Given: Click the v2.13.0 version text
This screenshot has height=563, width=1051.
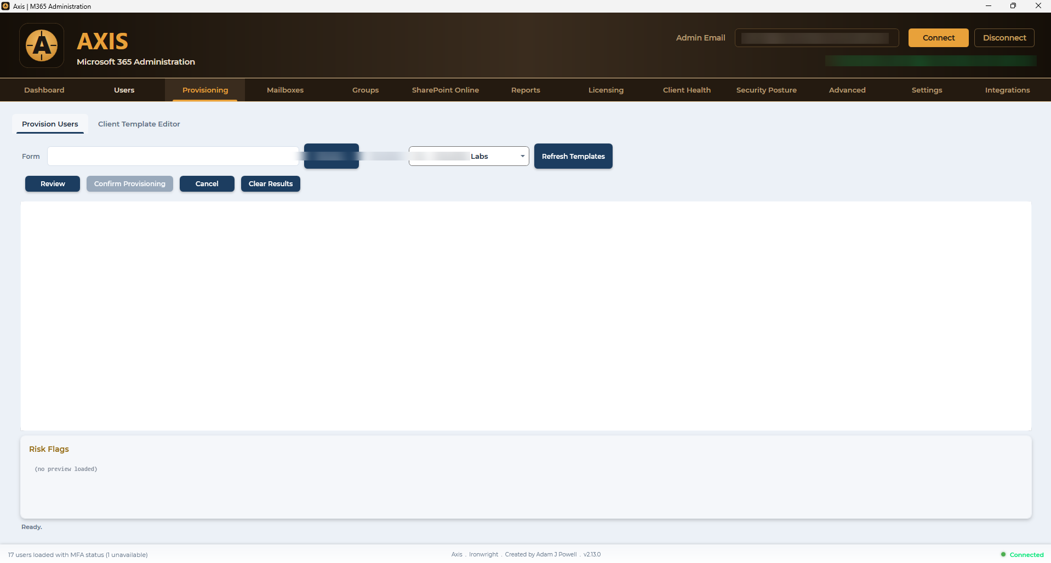Looking at the screenshot, I should (x=592, y=554).
